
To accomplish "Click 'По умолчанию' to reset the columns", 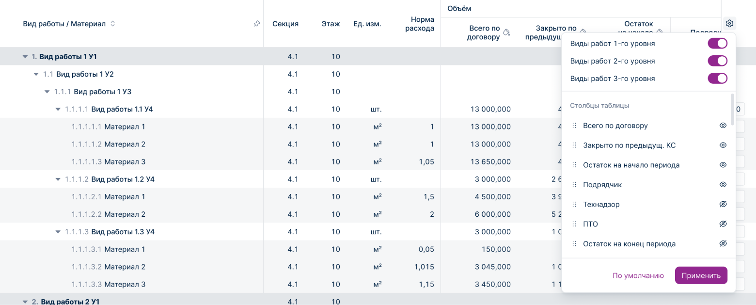I will tap(638, 275).
